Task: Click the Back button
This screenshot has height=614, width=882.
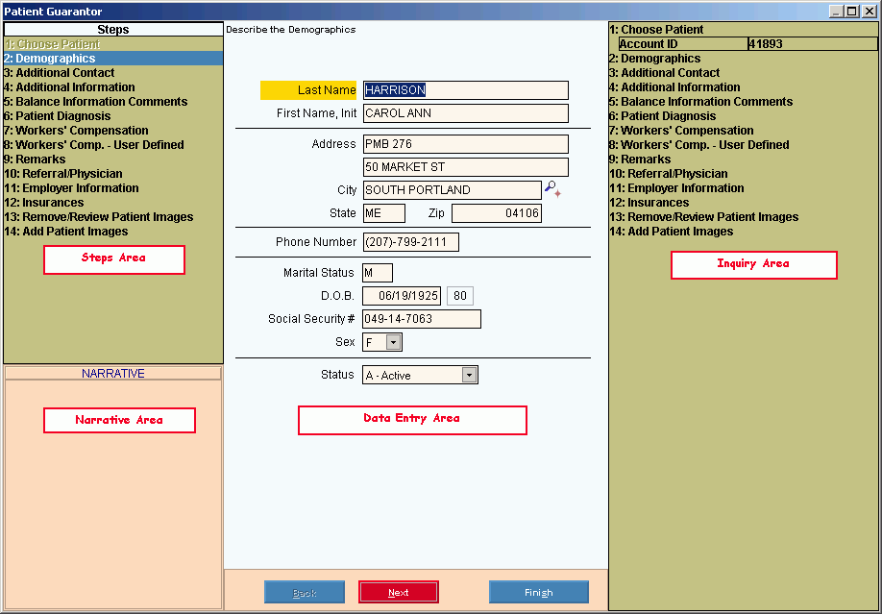Action: tap(305, 592)
